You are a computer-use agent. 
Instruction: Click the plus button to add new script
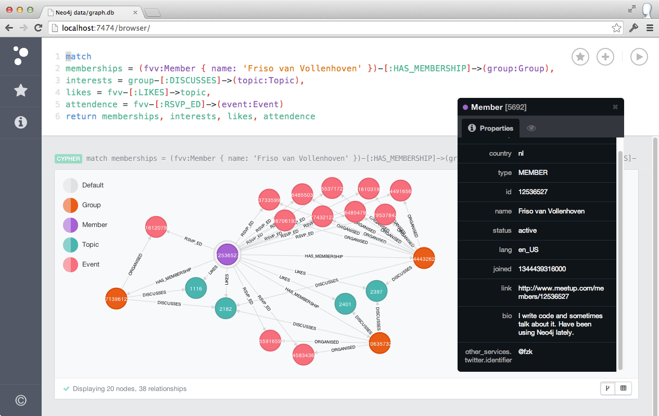(x=605, y=57)
